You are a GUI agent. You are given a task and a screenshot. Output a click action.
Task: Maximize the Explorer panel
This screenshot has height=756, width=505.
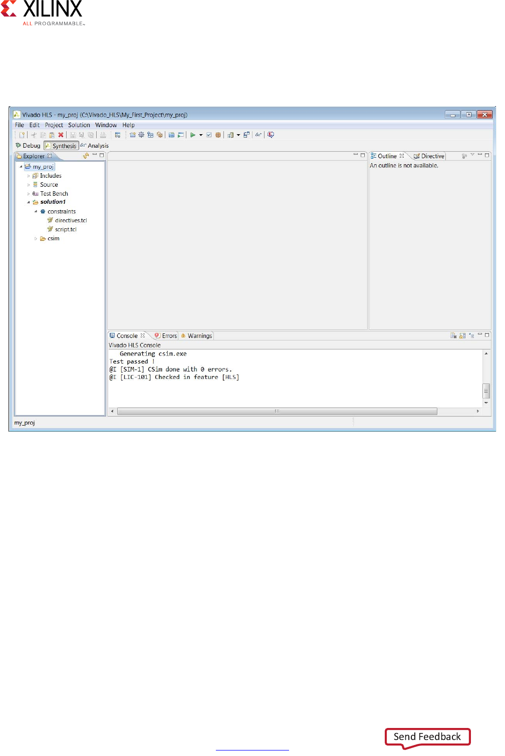[102, 155]
